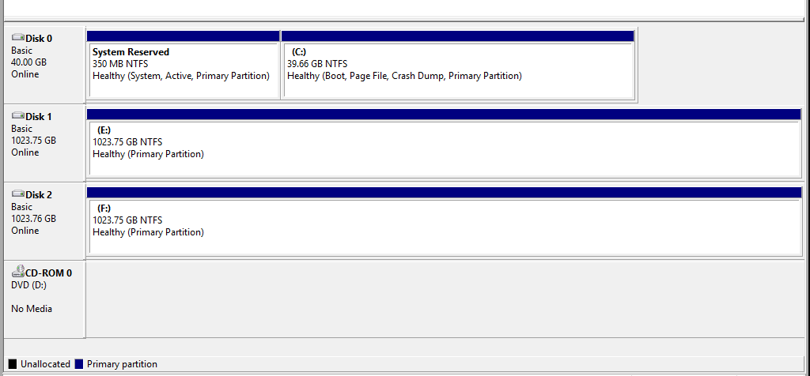
Task: Click the Primary partition legend label
Action: click(x=122, y=364)
